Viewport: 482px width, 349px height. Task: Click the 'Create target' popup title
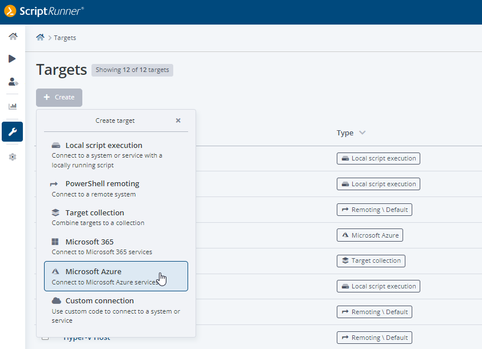point(115,121)
